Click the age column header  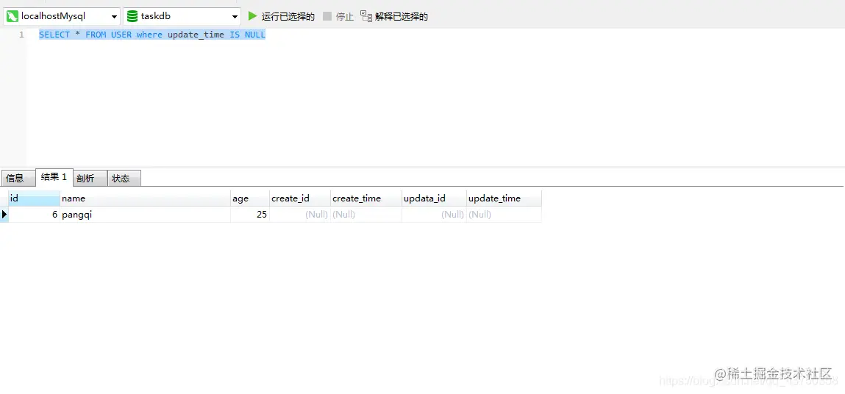(250, 198)
